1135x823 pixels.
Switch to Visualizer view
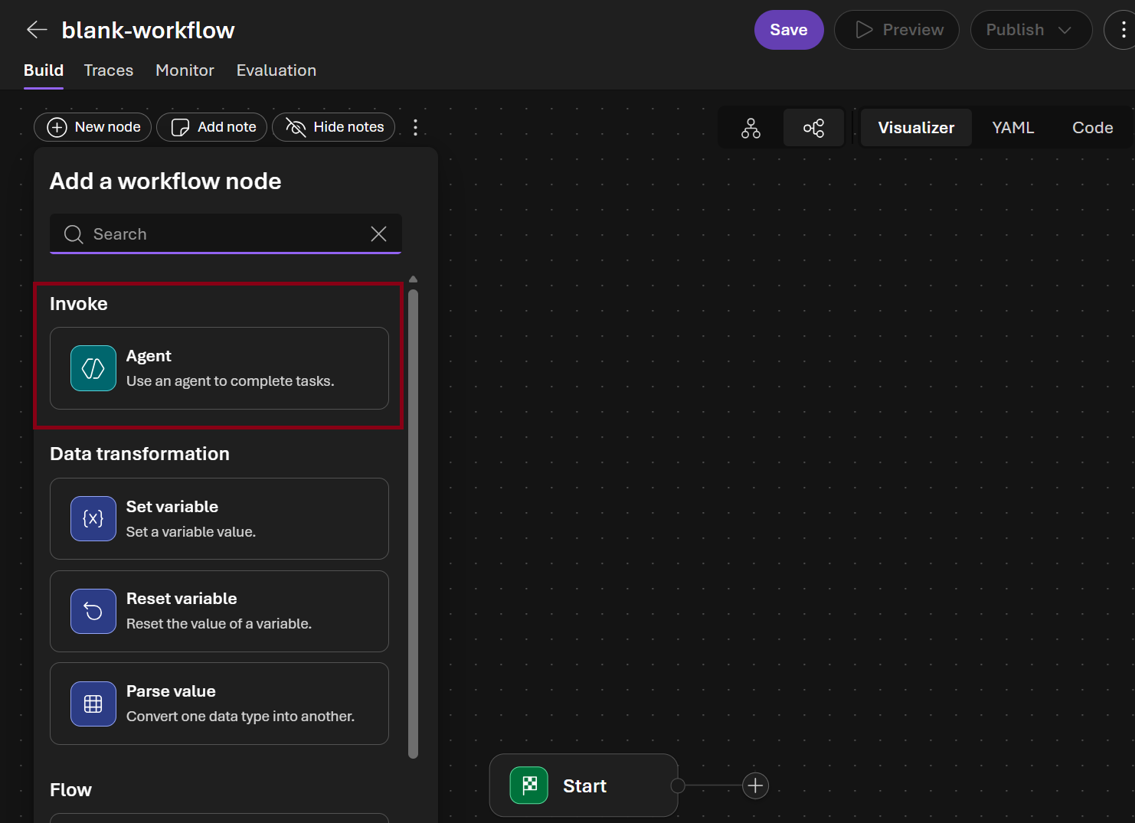(x=916, y=128)
